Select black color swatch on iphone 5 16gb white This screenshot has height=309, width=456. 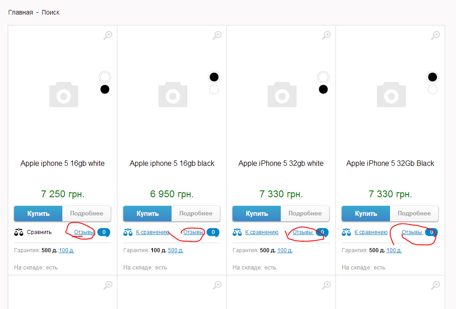click(105, 89)
